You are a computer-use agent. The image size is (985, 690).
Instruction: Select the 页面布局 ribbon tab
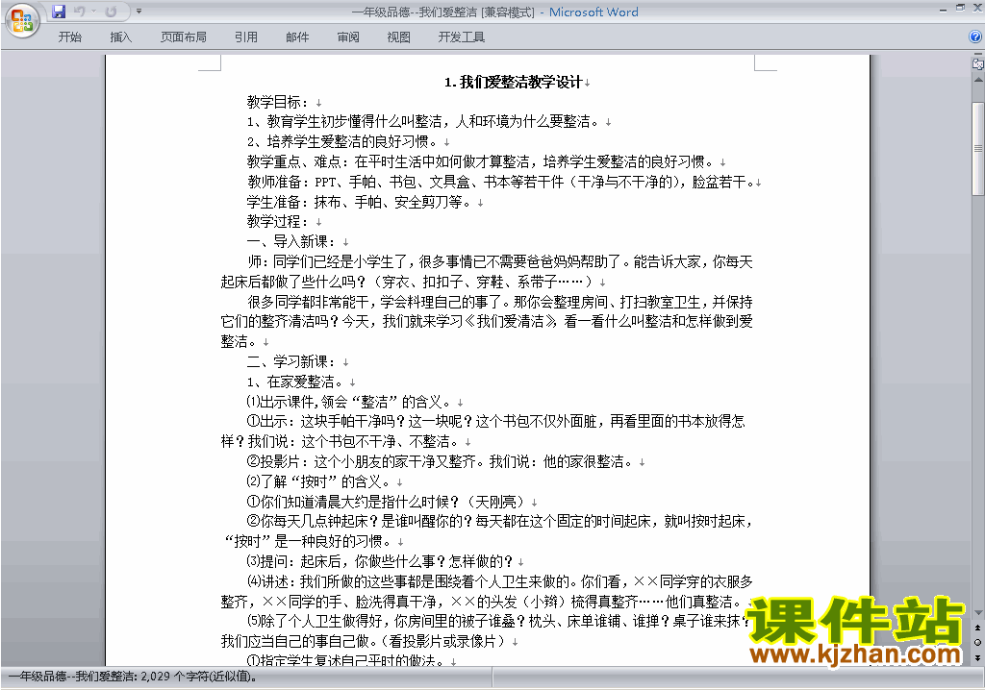coord(184,37)
